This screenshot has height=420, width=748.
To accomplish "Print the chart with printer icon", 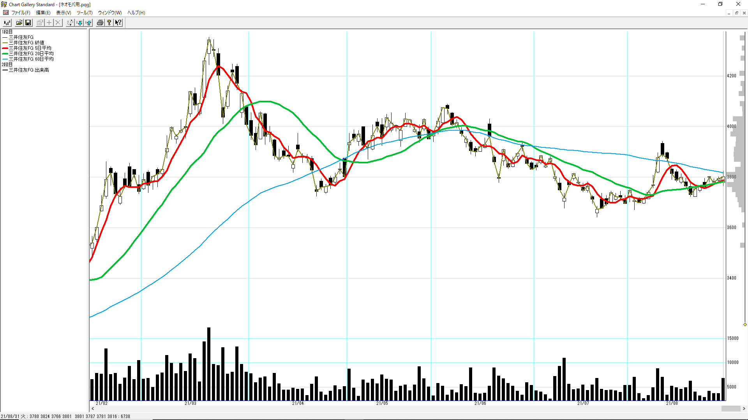I will click(100, 23).
